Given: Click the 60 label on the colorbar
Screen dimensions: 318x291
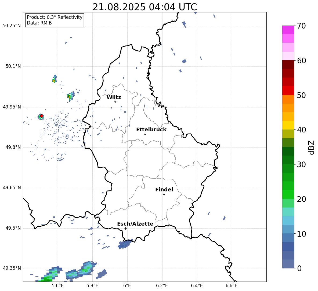Looking at the screenshot, I should (301, 61).
